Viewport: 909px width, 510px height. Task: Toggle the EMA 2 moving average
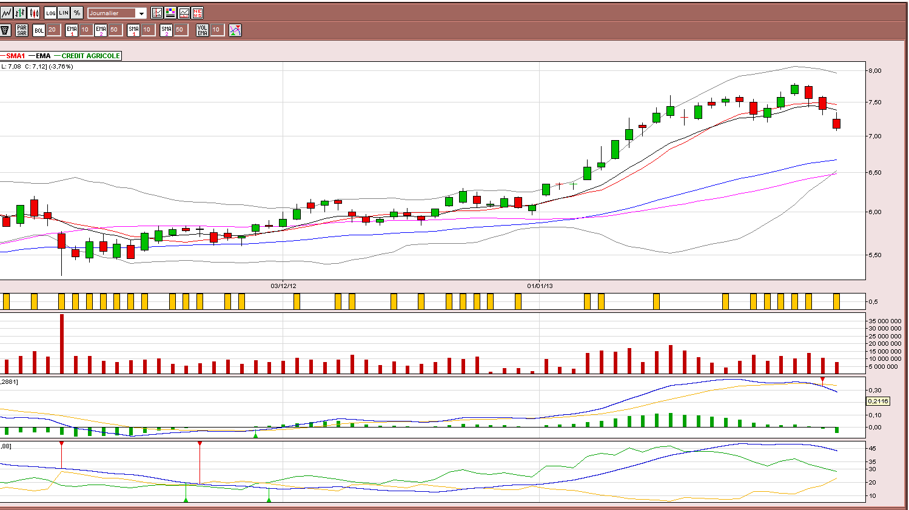(x=101, y=30)
